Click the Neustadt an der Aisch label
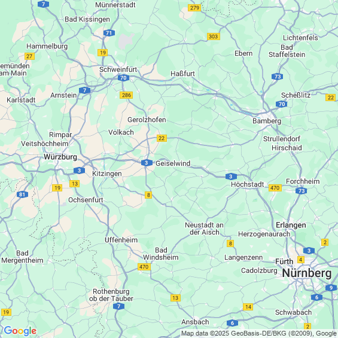Image resolution: width=338 pixels, height=338 pixels. [x=205, y=229]
